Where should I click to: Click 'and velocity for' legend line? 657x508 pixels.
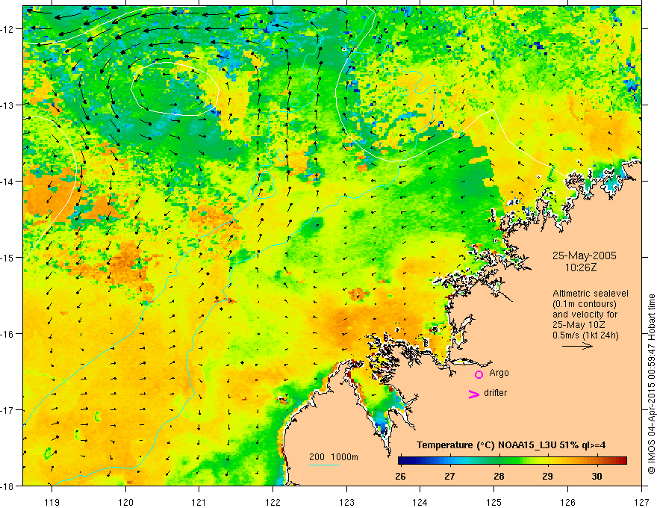(x=585, y=315)
